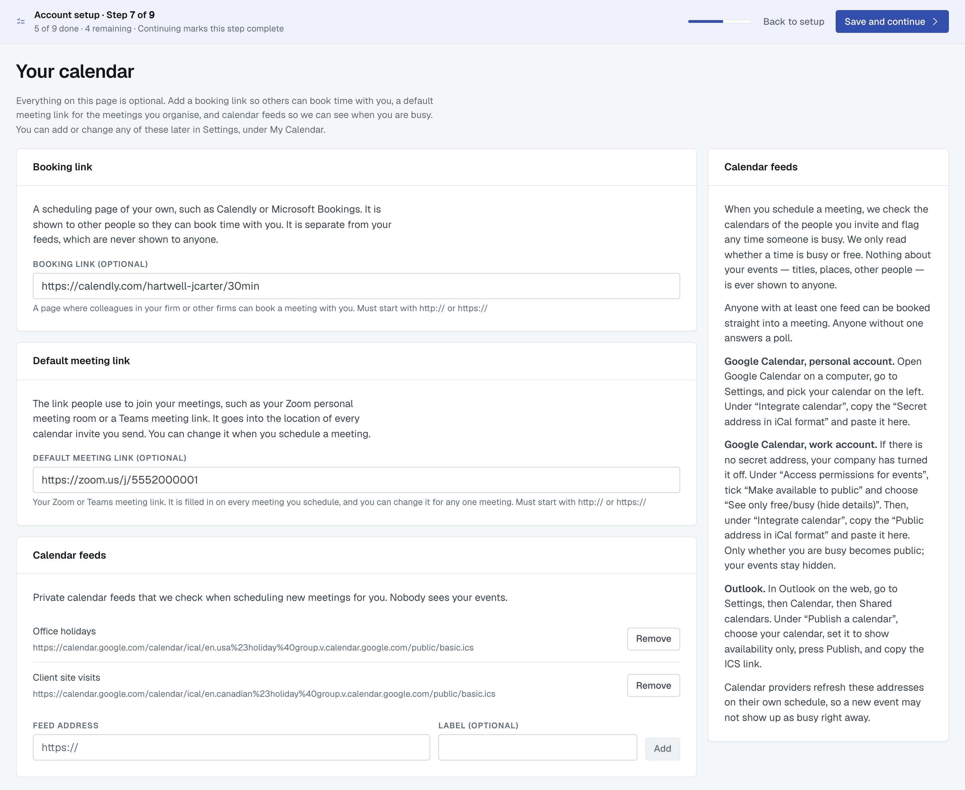This screenshot has width=965, height=790.
Task: Click the 'Default meeting link' card header
Action: tap(81, 361)
